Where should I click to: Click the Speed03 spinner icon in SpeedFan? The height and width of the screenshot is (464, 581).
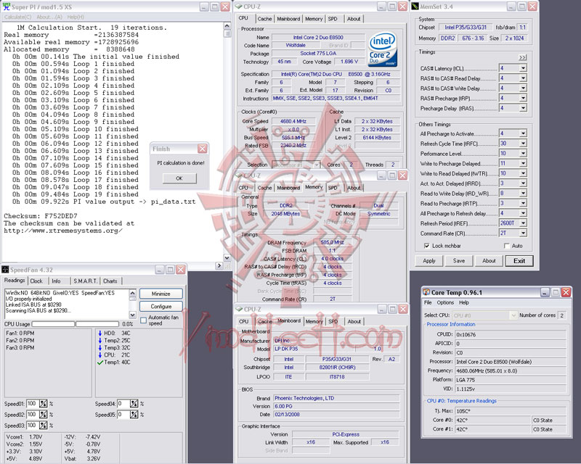pos(44,425)
